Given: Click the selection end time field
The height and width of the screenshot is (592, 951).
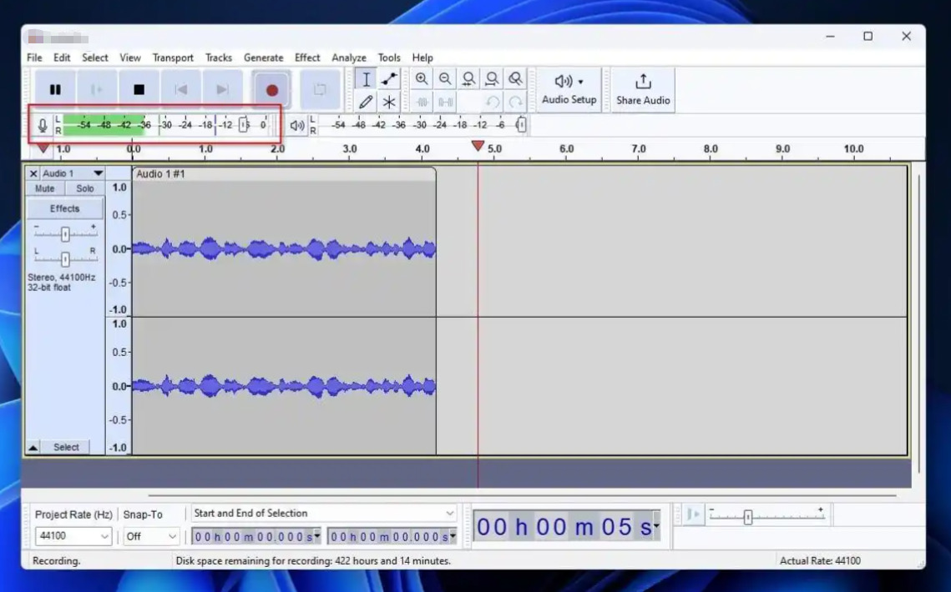Looking at the screenshot, I should [x=392, y=537].
